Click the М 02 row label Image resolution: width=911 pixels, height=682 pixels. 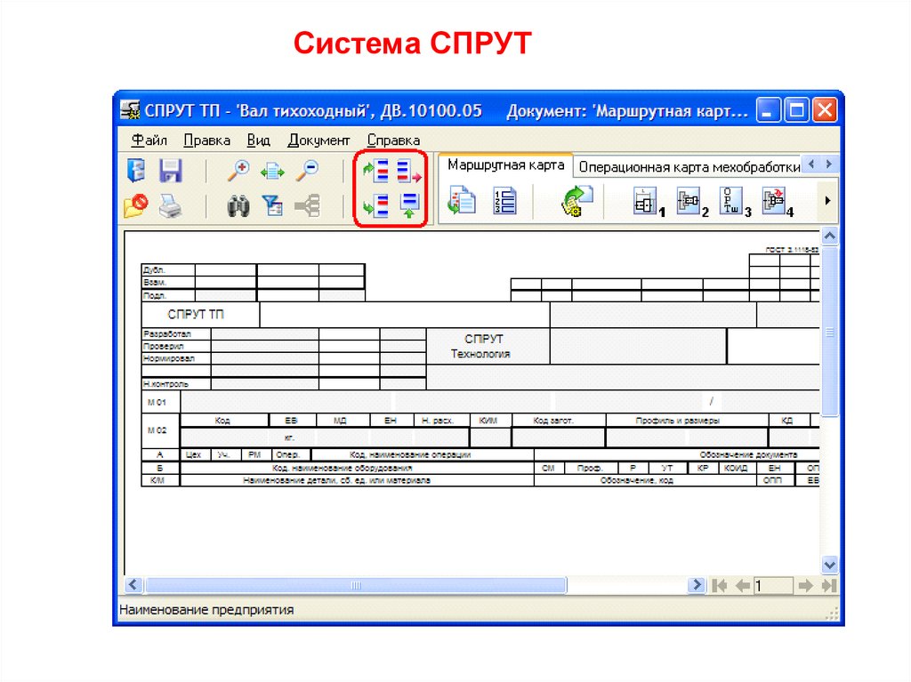(x=161, y=430)
